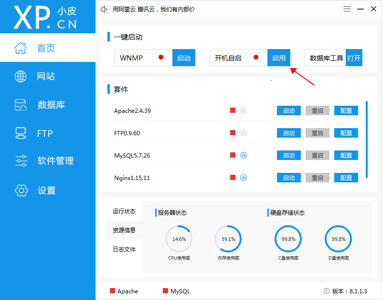Configure Apache2.4.39
The width and height of the screenshot is (382, 300).
tap(346, 110)
